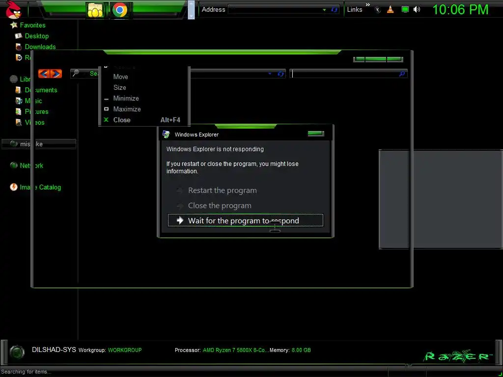Click the green monitor tray icon
The image size is (503, 377).
[x=405, y=9]
